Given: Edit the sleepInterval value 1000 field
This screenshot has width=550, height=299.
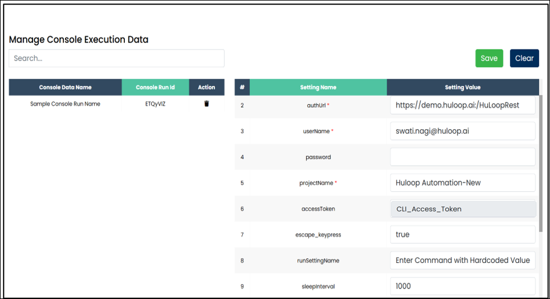Looking at the screenshot, I should click(462, 286).
